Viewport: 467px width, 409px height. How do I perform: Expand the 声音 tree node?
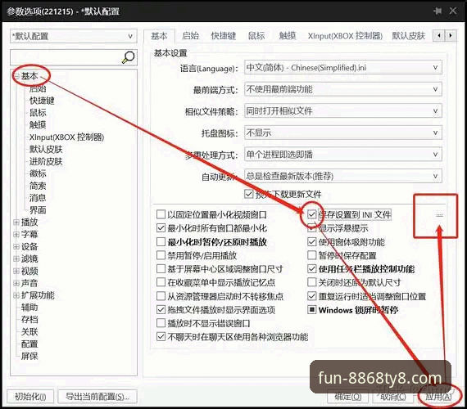click(16, 283)
